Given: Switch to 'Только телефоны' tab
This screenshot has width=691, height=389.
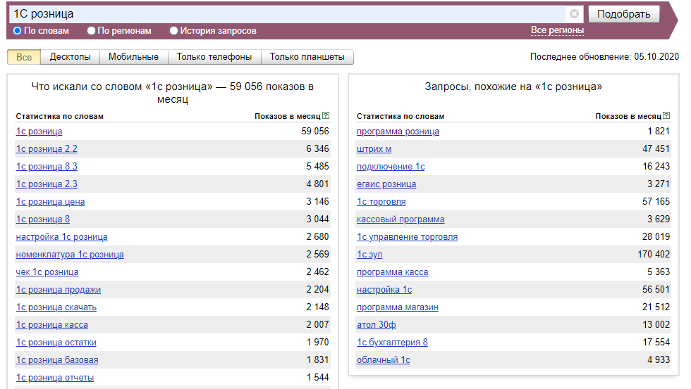Looking at the screenshot, I should tap(214, 57).
